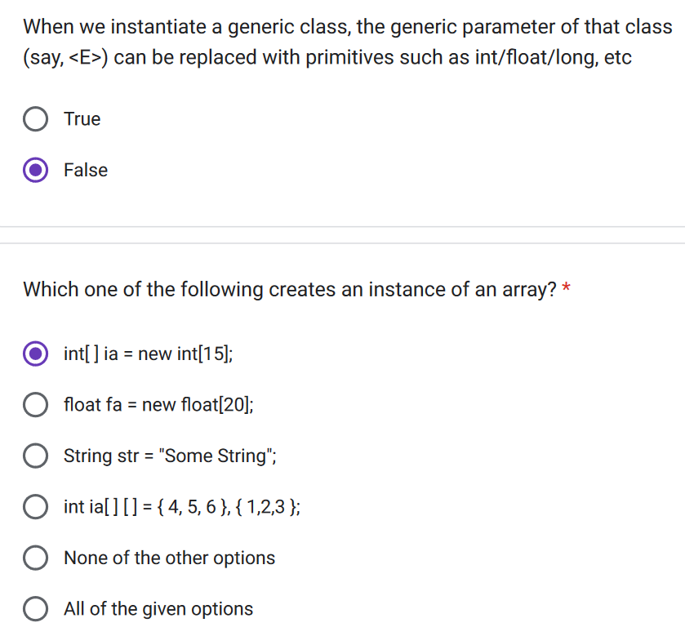
Task: Deselect the currently marked False answer
Action: pos(35,170)
